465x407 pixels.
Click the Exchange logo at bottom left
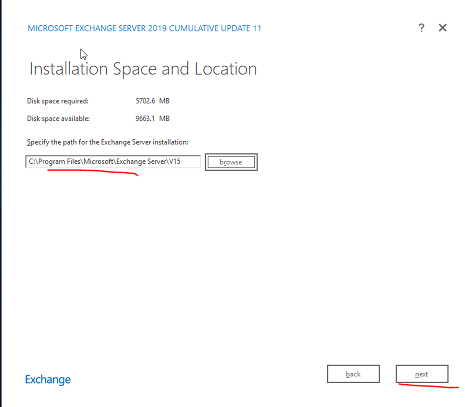(x=48, y=380)
